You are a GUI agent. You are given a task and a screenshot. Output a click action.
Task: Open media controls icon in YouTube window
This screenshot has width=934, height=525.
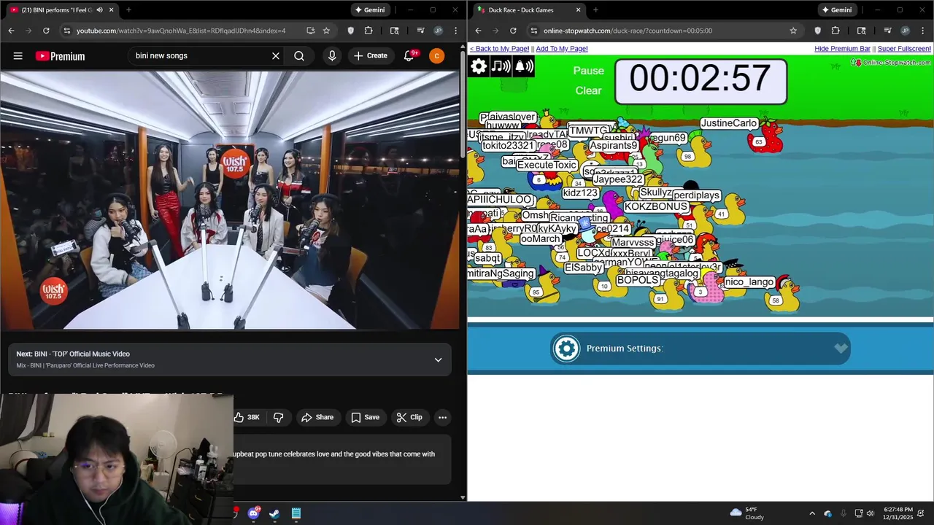pyautogui.click(x=421, y=31)
